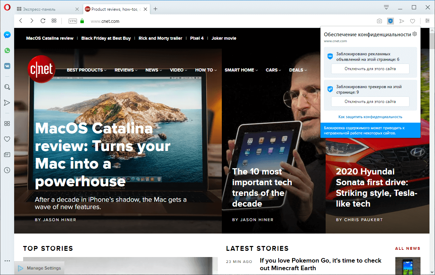Expand REVIEWS menu
This screenshot has width=435, height=275.
tap(126, 70)
